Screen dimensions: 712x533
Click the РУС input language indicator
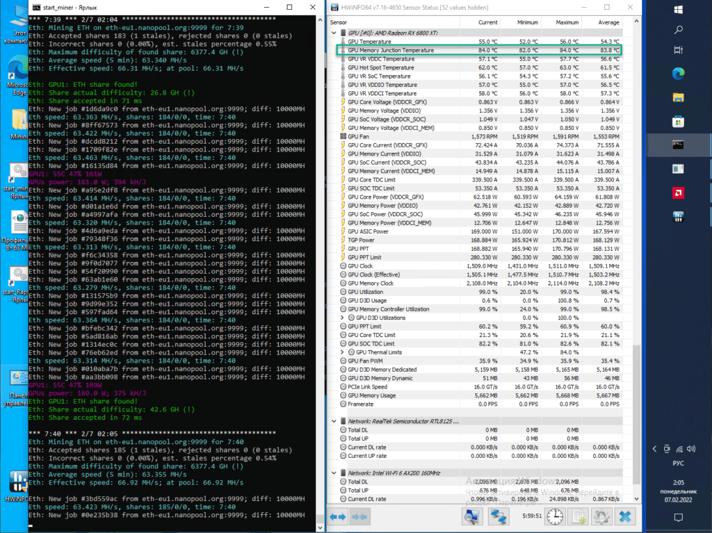[x=679, y=464]
